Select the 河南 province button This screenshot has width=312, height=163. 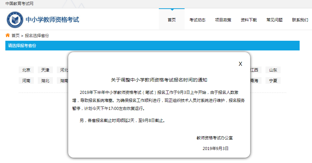click(26, 81)
